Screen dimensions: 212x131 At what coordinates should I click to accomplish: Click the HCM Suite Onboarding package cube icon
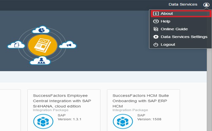tap(123, 122)
